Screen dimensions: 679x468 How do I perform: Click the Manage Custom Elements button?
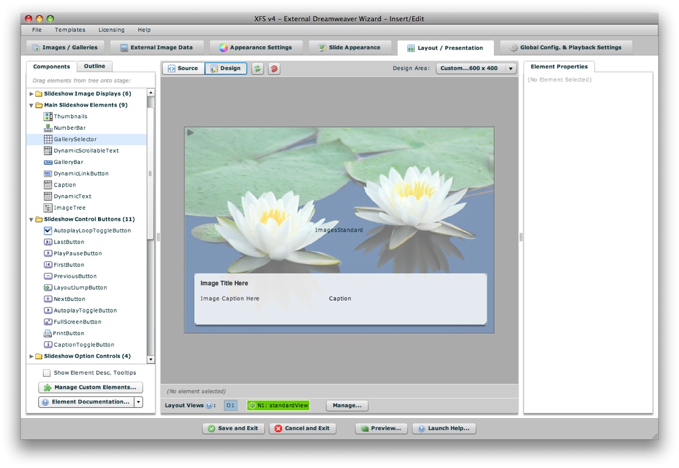click(x=90, y=388)
